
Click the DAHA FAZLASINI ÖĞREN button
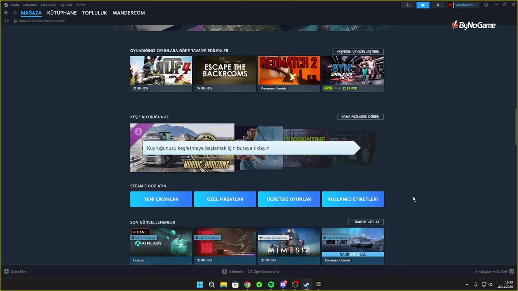click(360, 117)
